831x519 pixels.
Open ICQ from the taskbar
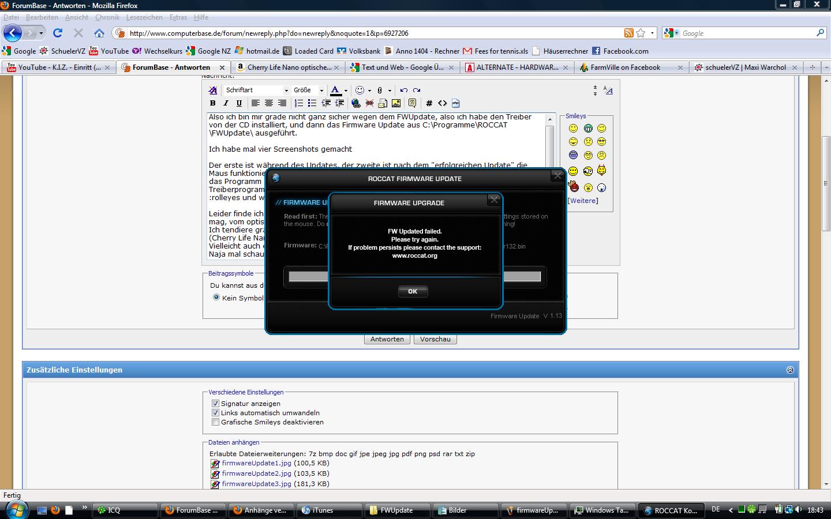coord(125,510)
